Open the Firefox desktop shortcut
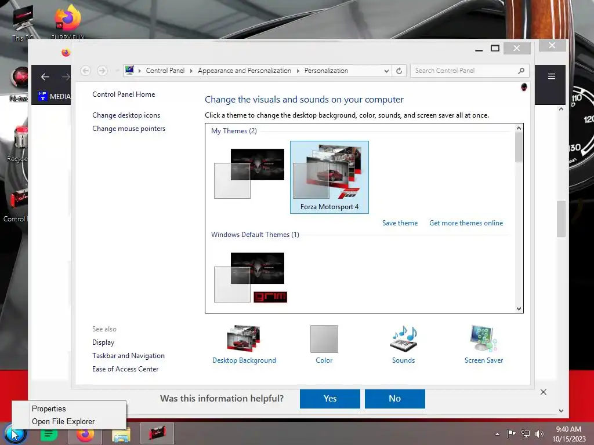 68,22
